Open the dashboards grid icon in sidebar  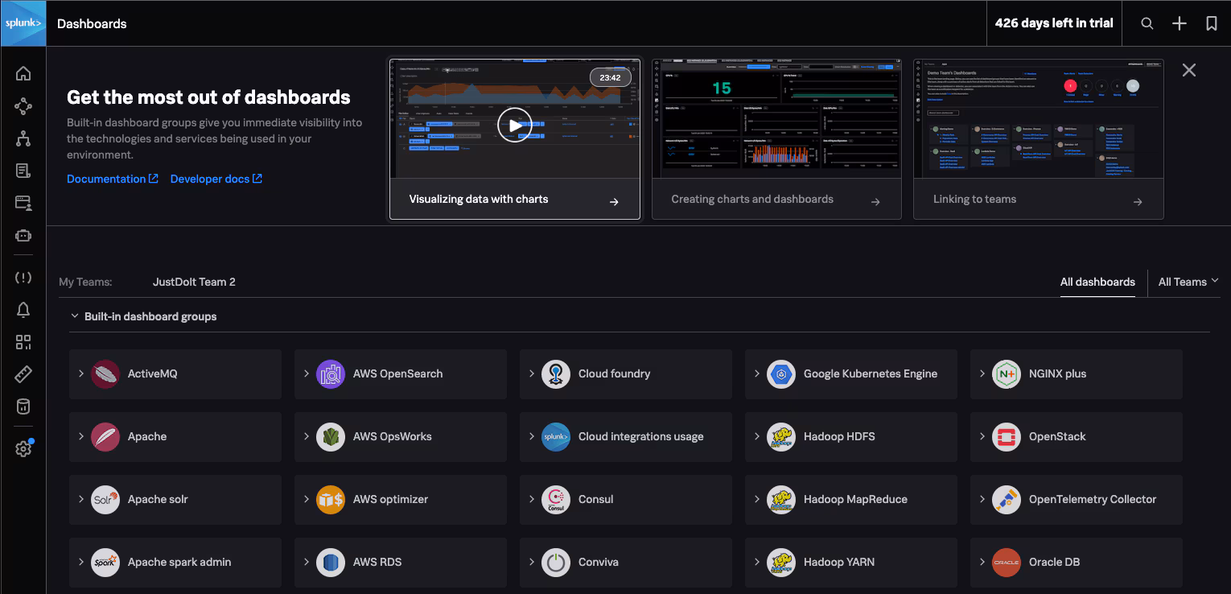(23, 342)
